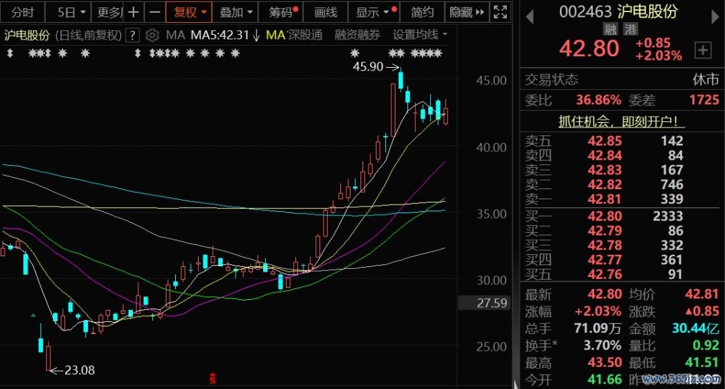This screenshot has height=389, width=725.
Task: Click the 融 margin trading badge
Action: (610, 30)
